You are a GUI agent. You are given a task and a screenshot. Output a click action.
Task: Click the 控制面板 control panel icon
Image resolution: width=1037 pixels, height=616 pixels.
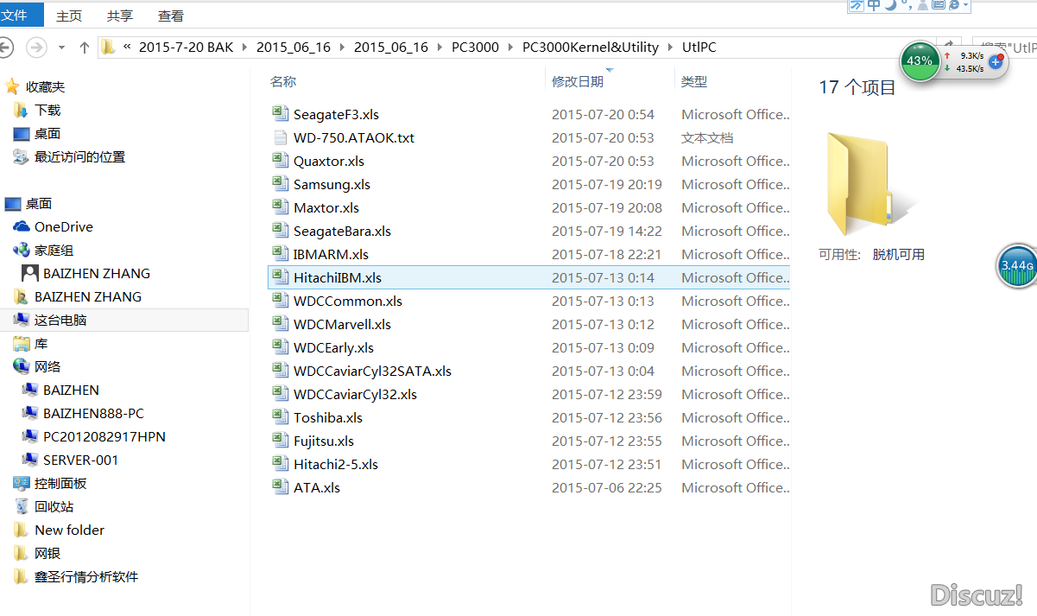[x=21, y=483]
